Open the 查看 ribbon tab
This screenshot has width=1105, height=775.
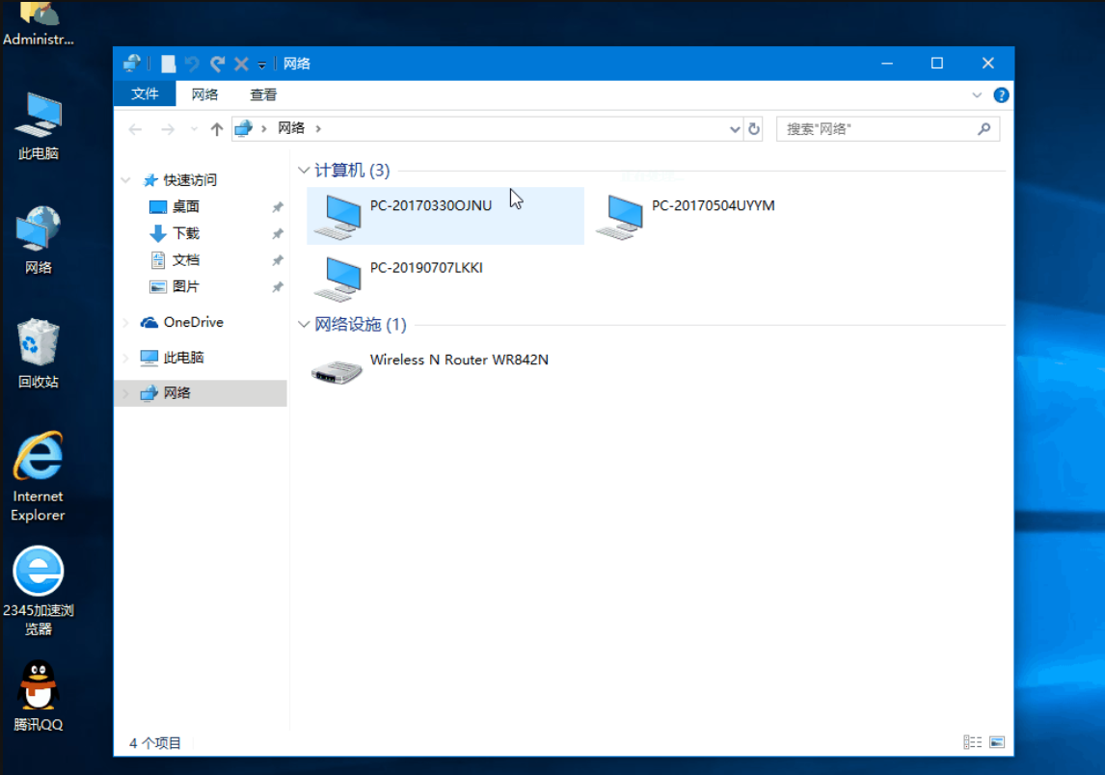pos(263,94)
